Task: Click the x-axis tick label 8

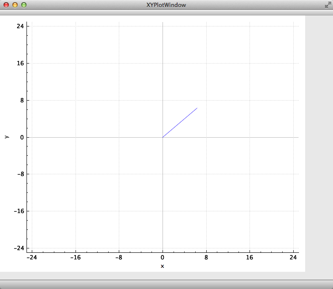Action: pyautogui.click(x=206, y=257)
